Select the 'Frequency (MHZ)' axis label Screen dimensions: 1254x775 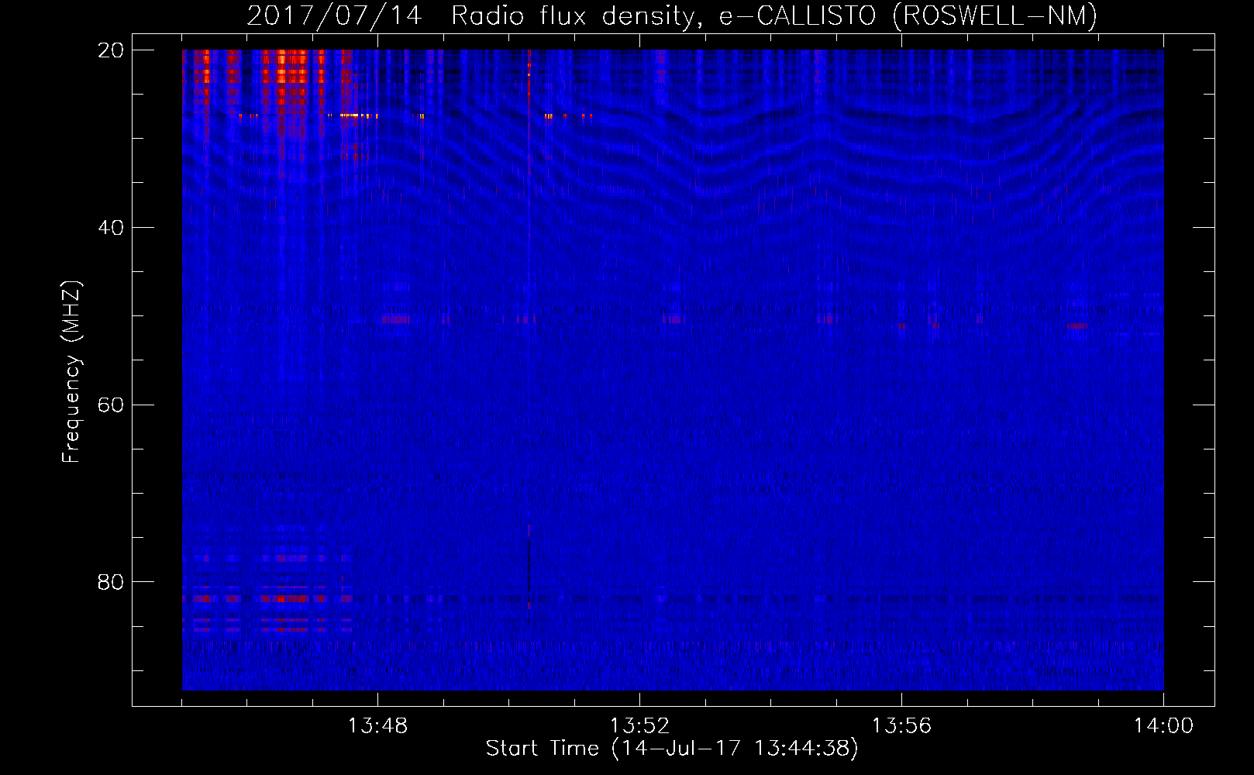coord(71,372)
